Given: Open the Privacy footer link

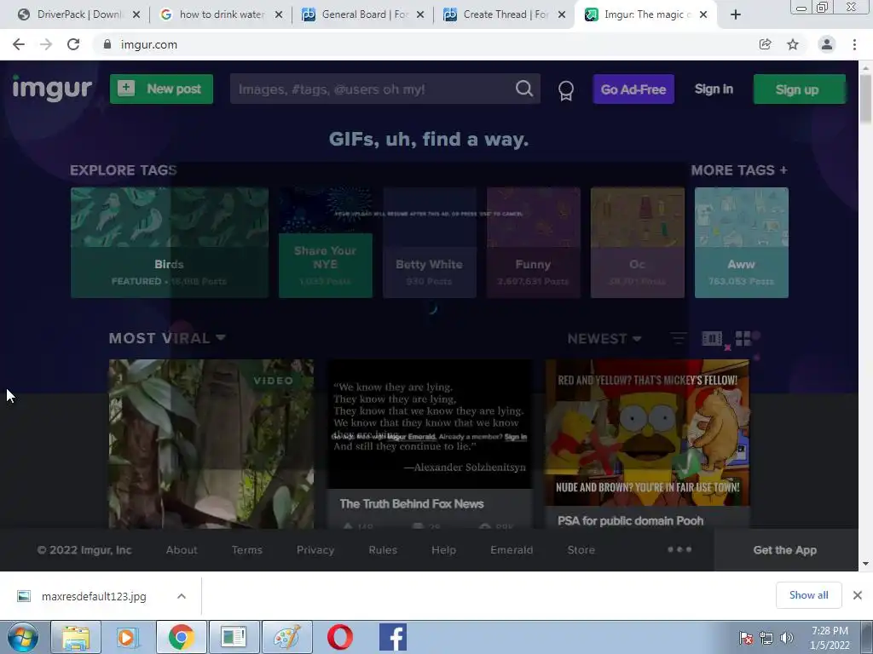Looking at the screenshot, I should tap(315, 550).
